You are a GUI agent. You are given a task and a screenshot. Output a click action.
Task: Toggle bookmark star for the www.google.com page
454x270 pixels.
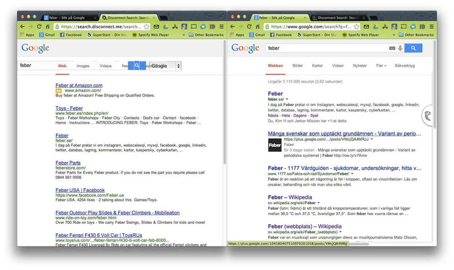356,27
